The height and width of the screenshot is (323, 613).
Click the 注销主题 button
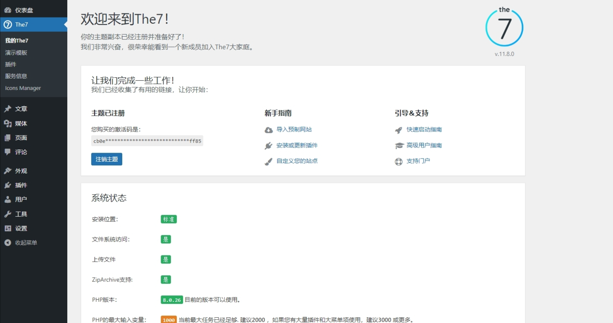107,159
